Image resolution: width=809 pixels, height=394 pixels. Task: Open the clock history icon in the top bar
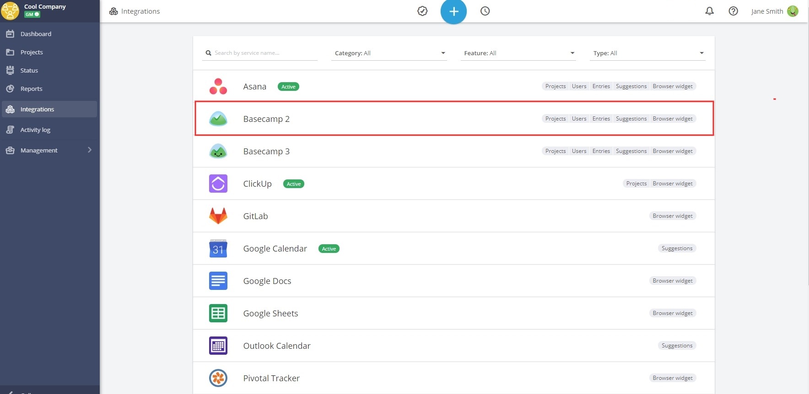click(485, 11)
